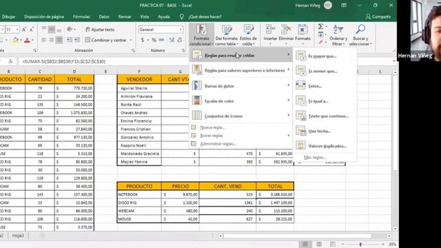This screenshot has width=441, height=248.
Task: Open the Datos ribbon tab
Action: 104,17
